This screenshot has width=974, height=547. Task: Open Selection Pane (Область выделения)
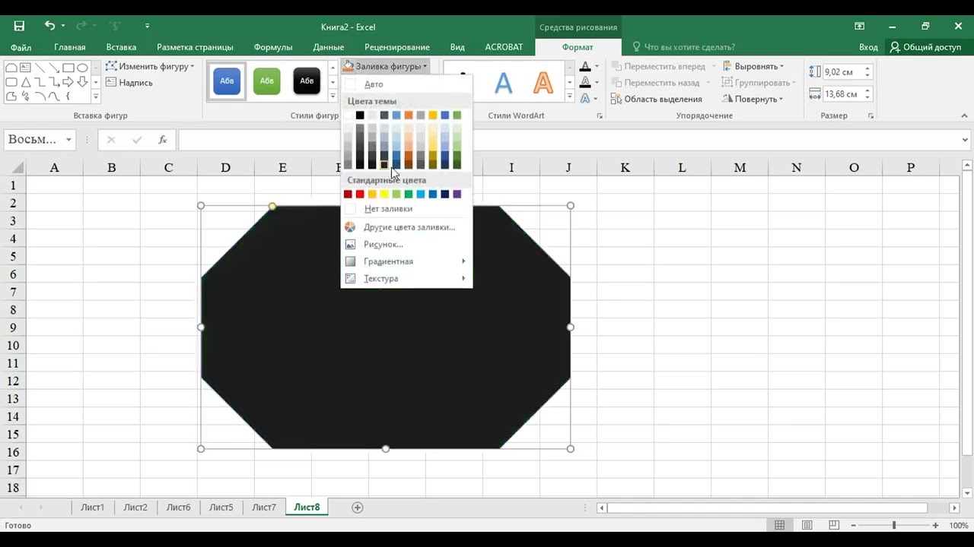[x=657, y=99]
